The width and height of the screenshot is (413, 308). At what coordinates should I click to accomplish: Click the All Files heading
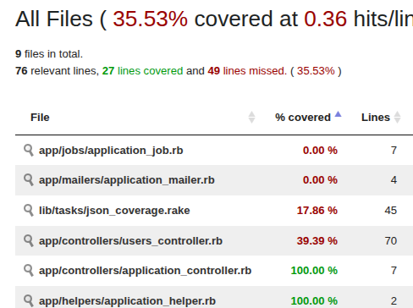[54, 19]
